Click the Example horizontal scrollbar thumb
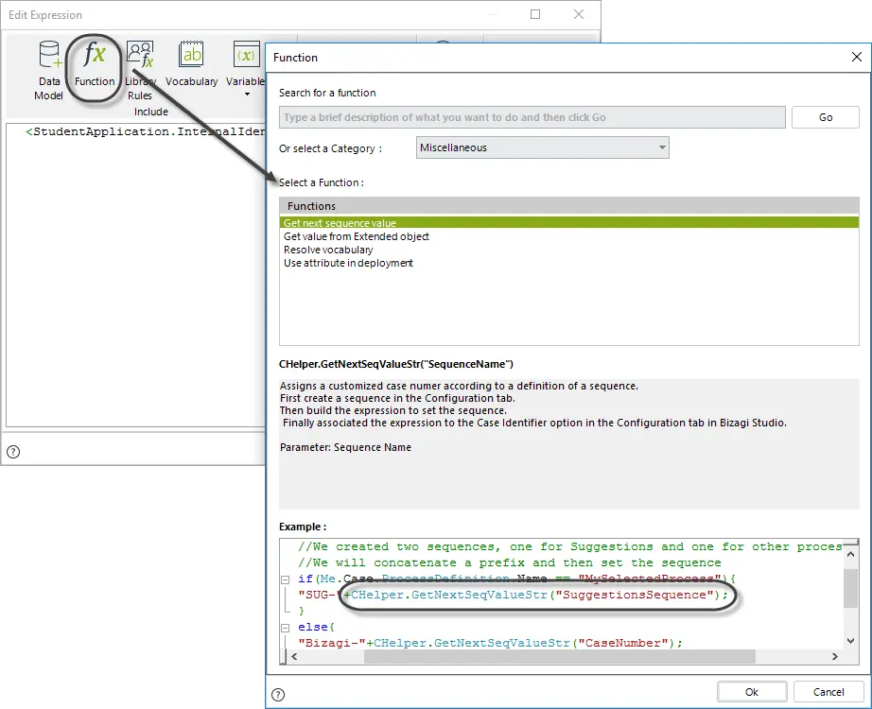872x709 pixels. [x=560, y=657]
